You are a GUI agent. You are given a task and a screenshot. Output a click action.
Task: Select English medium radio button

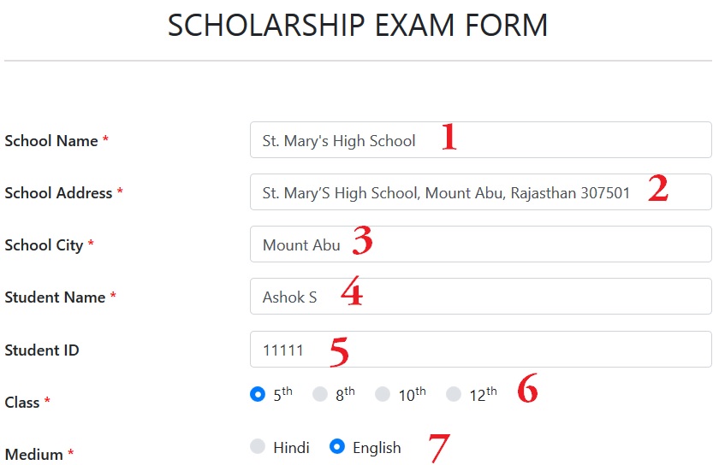click(x=337, y=446)
